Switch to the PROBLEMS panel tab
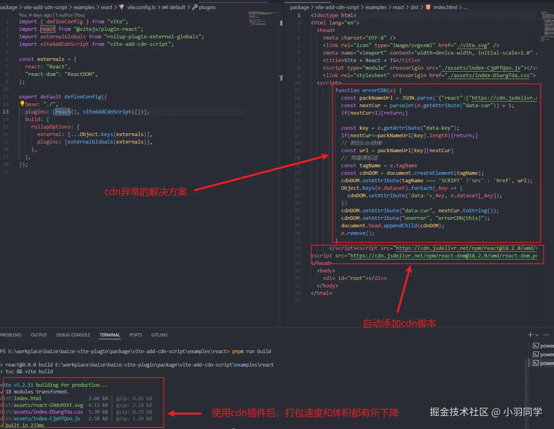 [x=11, y=335]
